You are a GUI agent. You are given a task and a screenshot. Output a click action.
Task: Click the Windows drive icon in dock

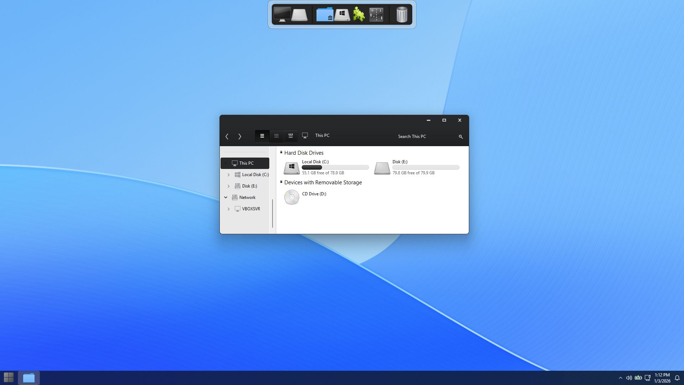[x=342, y=15]
